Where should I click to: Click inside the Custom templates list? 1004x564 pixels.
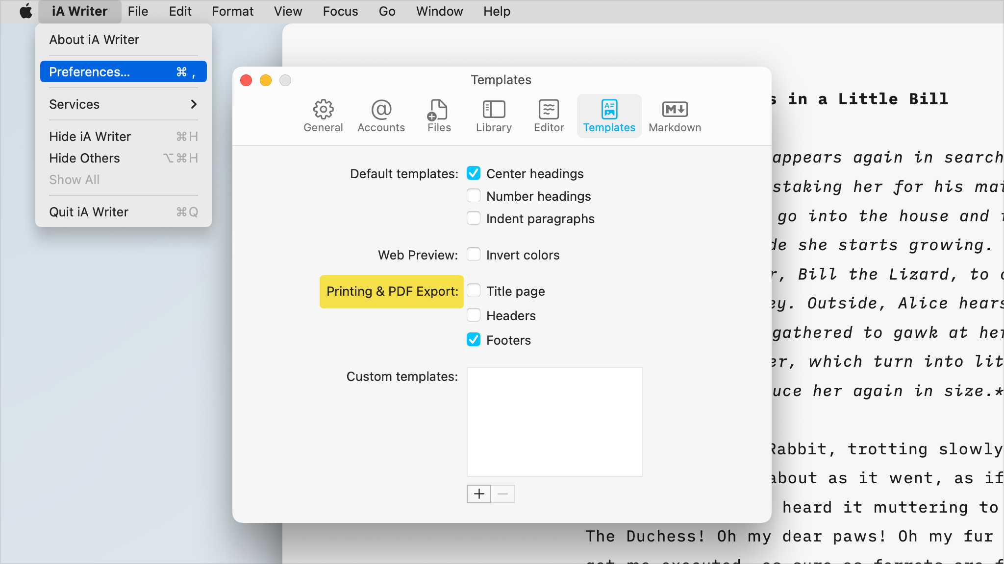point(554,422)
